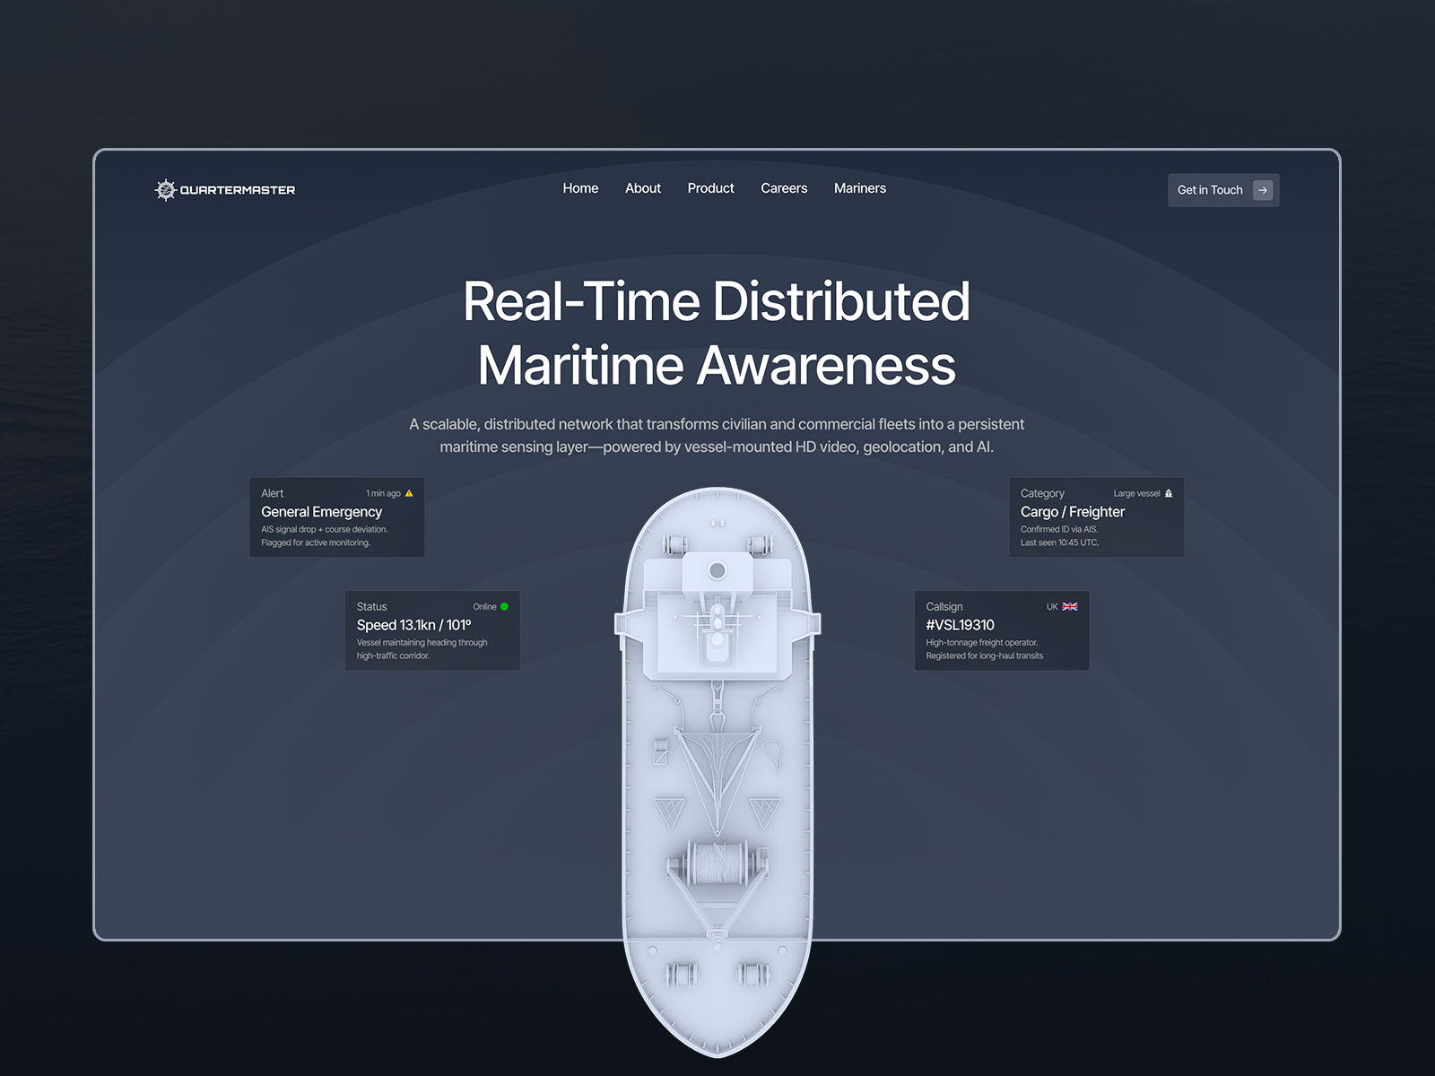Select the Speed 13.1kn status card

tap(432, 630)
